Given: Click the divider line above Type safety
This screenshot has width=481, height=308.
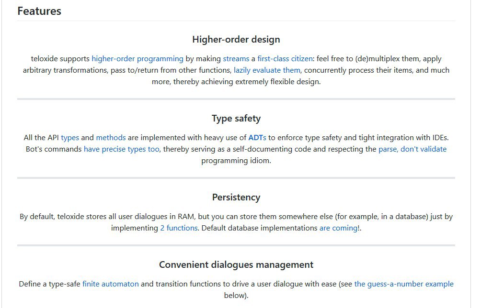Looking at the screenshot, I should click(236, 99).
